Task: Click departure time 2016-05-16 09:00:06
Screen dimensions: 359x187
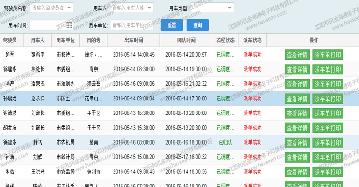Action: 134,84
